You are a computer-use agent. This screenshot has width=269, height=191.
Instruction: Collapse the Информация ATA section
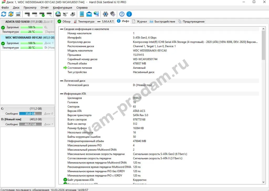pos(61,94)
